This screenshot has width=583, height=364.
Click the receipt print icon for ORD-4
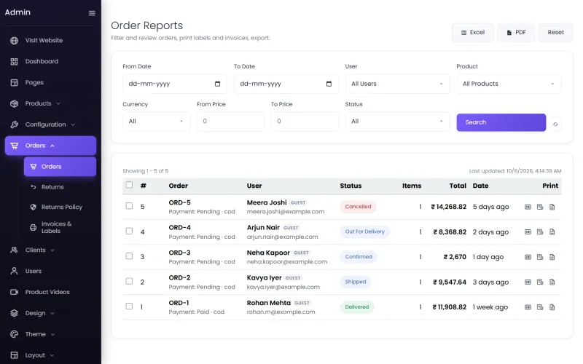540,232
